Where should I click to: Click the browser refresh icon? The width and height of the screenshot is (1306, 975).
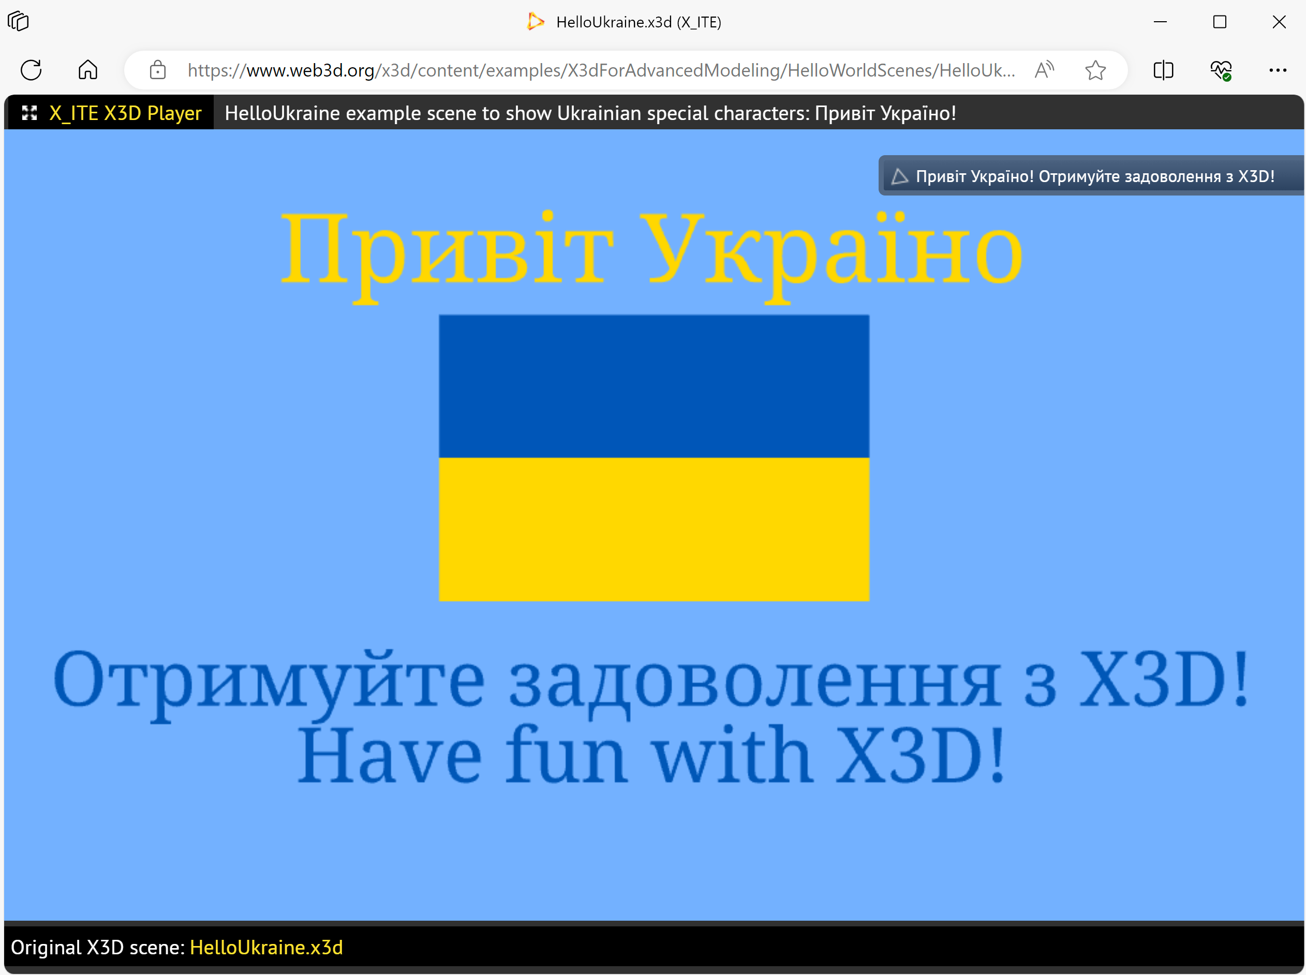coord(31,70)
